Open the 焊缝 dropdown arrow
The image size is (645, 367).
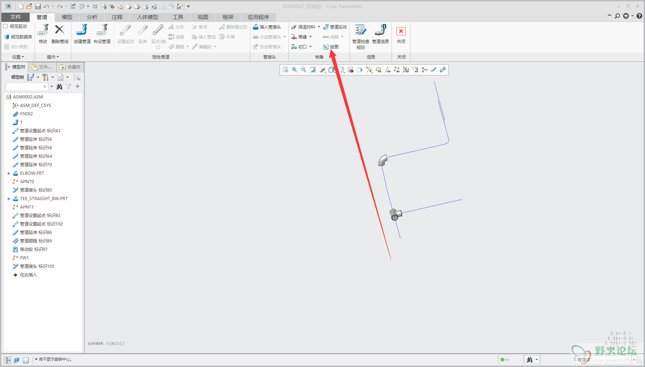[311, 37]
